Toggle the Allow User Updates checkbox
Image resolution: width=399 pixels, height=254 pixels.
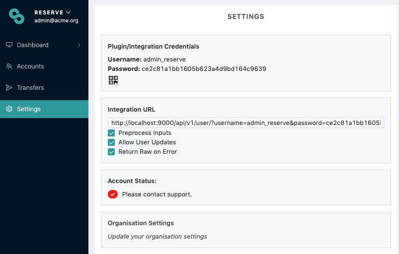tap(112, 142)
